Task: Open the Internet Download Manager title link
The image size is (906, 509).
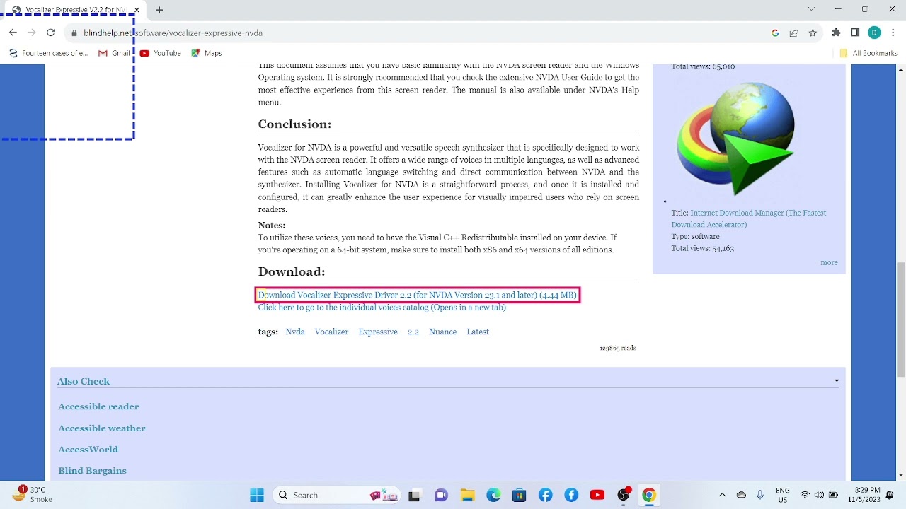Action: pos(749,218)
